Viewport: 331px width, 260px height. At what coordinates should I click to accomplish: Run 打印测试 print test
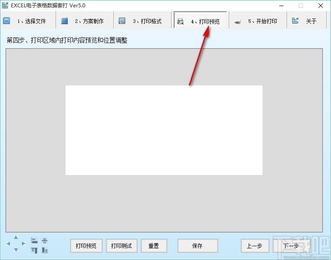click(122, 246)
